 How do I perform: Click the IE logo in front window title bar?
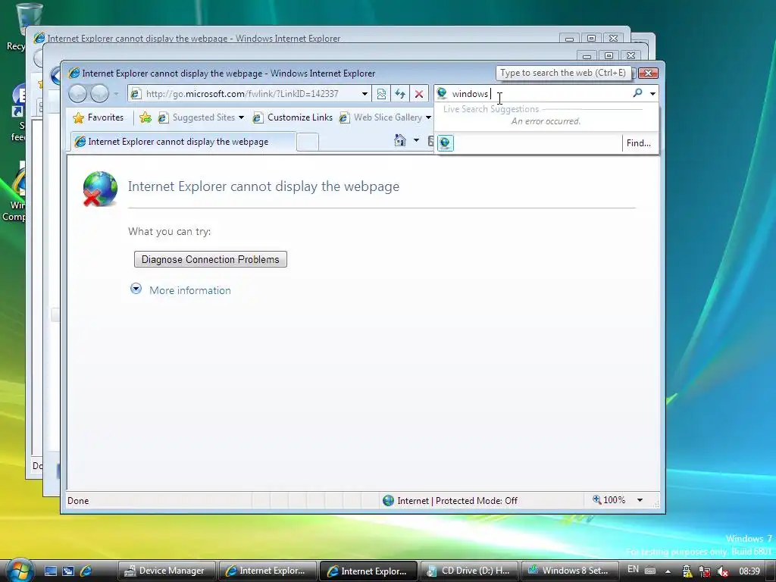pos(74,74)
